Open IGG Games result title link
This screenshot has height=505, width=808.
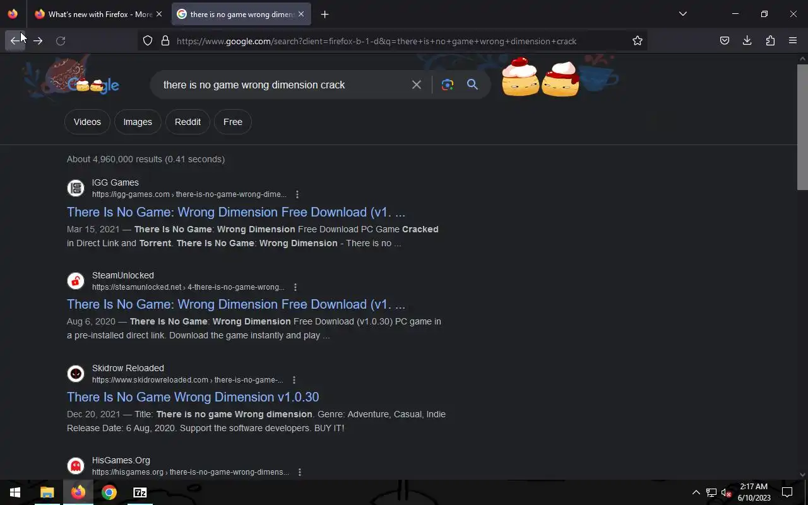[236, 212]
